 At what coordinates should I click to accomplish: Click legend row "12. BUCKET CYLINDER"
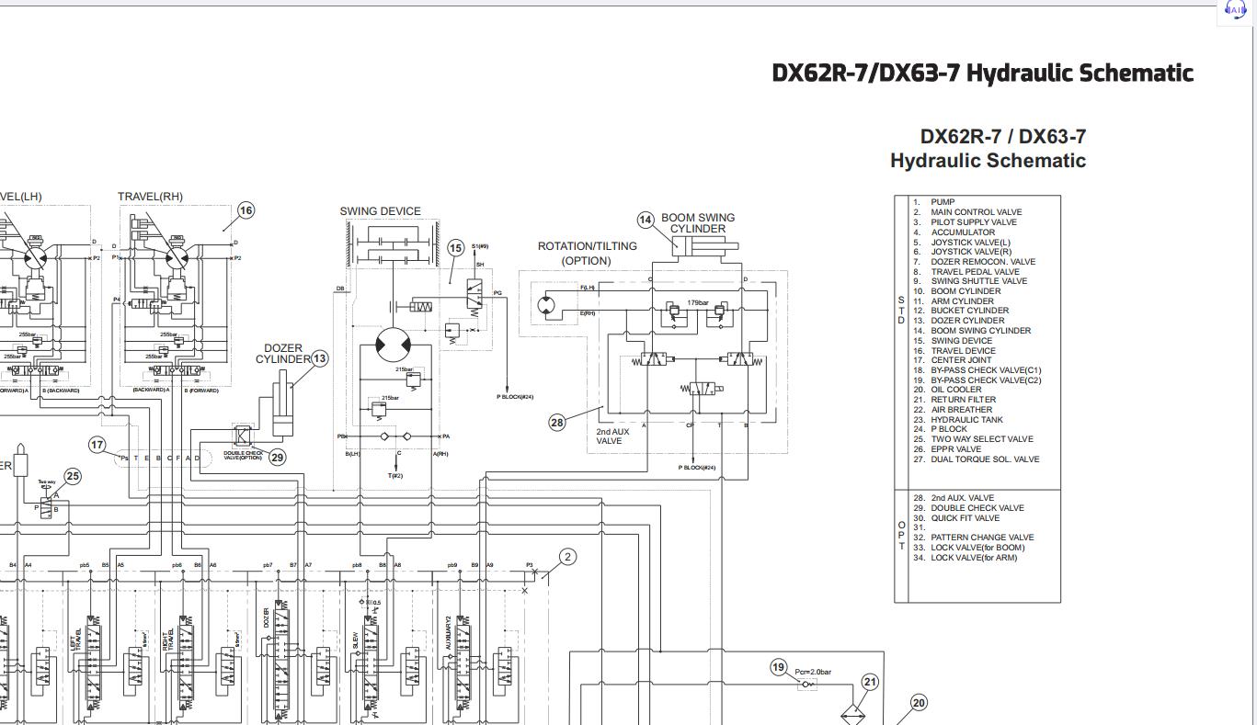960,311
